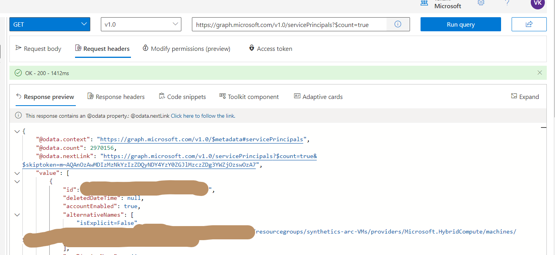Open the Adaptive cards tab
This screenshot has height=255, width=555.
318,97
